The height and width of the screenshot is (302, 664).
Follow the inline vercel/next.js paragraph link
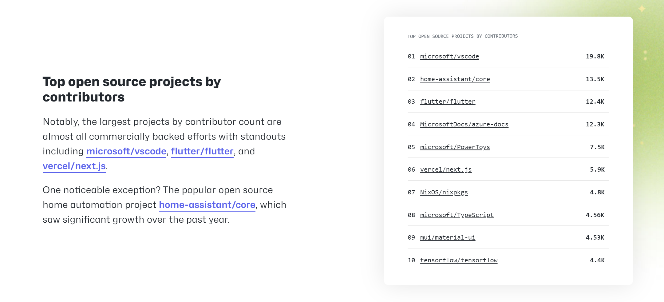[x=74, y=166]
